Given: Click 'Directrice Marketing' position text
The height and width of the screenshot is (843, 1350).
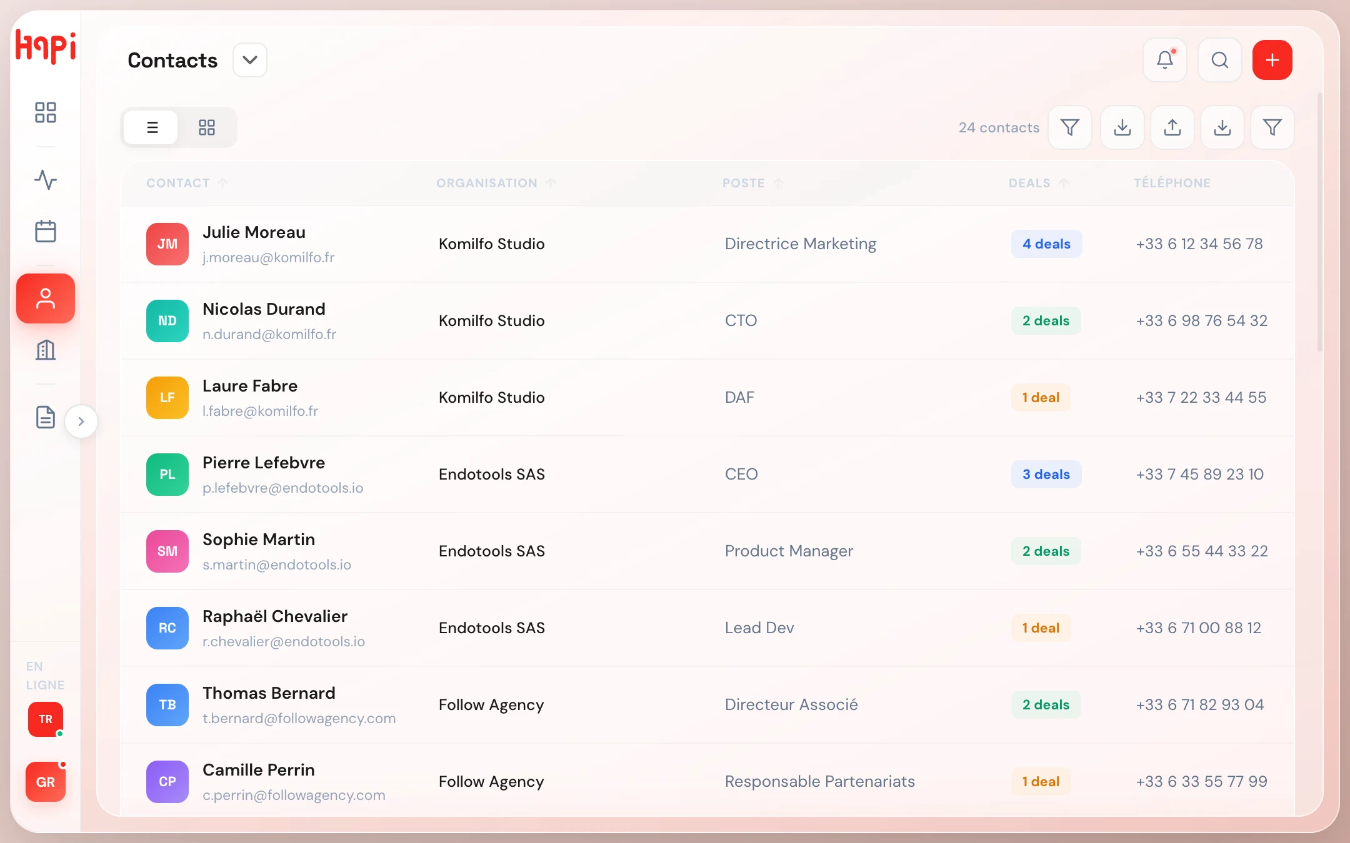Looking at the screenshot, I should click(801, 244).
